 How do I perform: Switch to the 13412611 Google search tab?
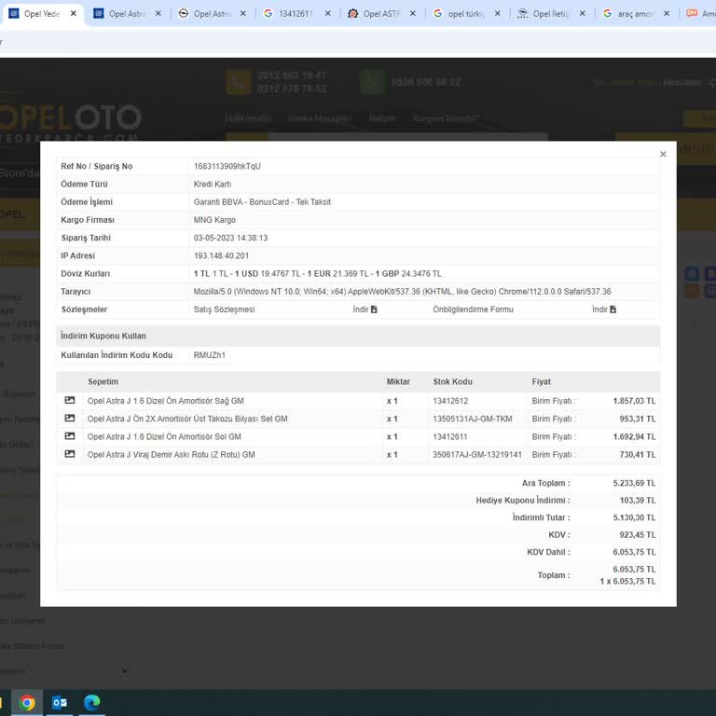coord(296,14)
